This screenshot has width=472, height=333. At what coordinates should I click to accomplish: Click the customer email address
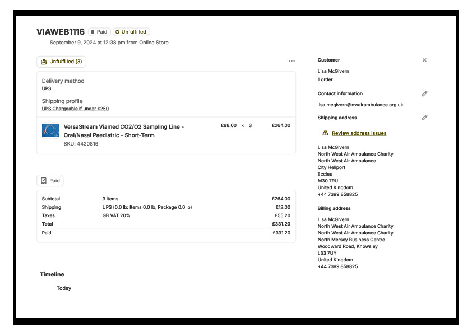click(x=360, y=105)
